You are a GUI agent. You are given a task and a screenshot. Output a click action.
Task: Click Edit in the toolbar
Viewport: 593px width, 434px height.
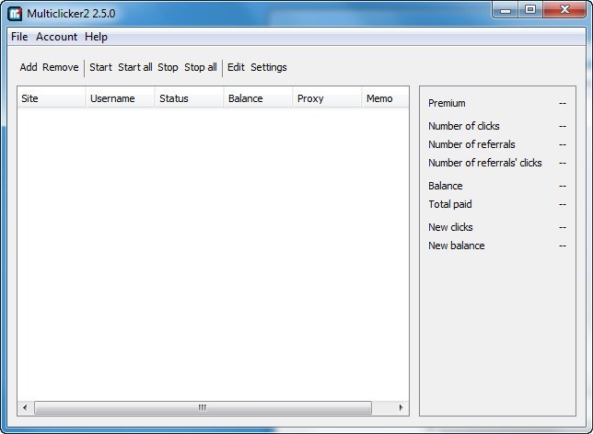236,67
